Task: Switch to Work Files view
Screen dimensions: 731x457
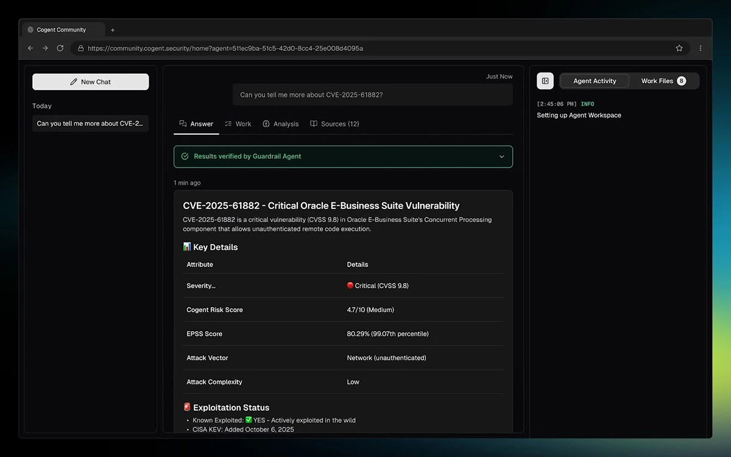Action: (663, 81)
